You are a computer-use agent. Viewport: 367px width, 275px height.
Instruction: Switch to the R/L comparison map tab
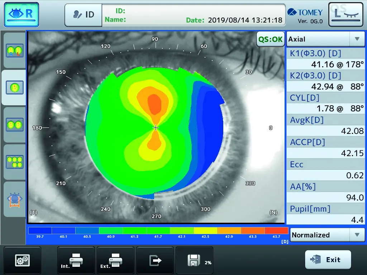[x=15, y=50]
